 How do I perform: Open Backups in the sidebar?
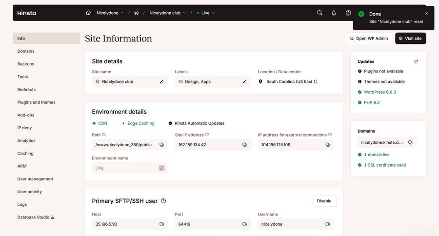tap(26, 64)
